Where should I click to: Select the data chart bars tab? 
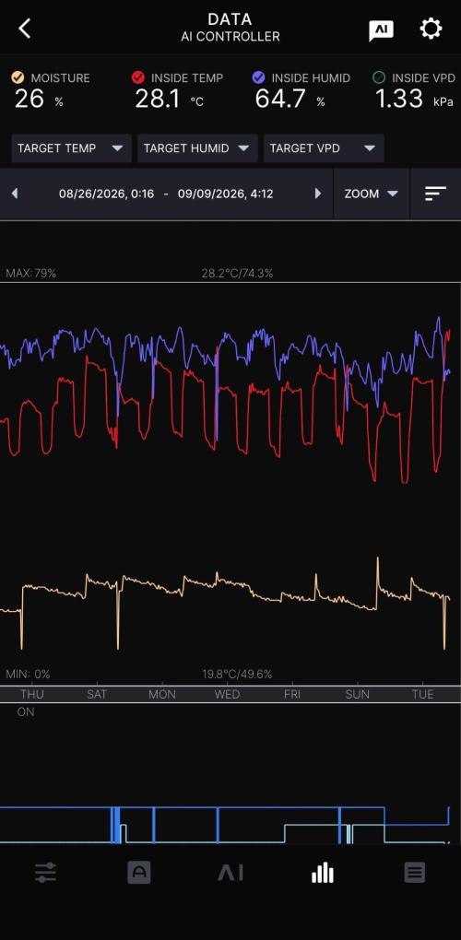point(323,873)
